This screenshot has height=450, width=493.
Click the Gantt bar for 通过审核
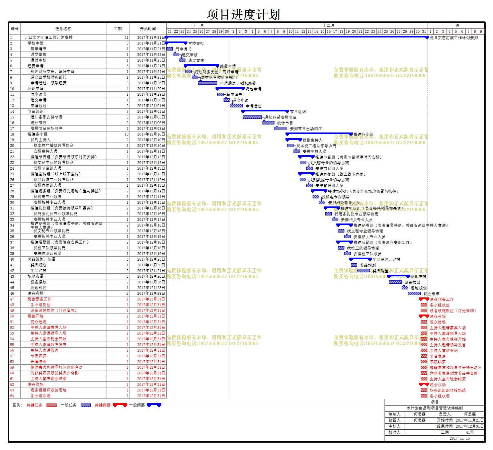[x=182, y=60]
